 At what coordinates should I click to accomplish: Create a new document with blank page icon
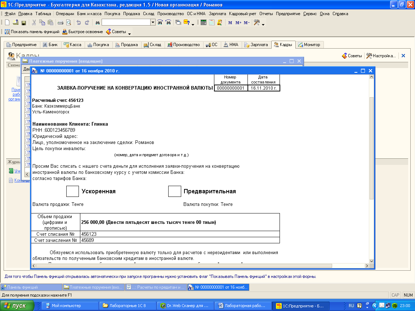pos(8,23)
